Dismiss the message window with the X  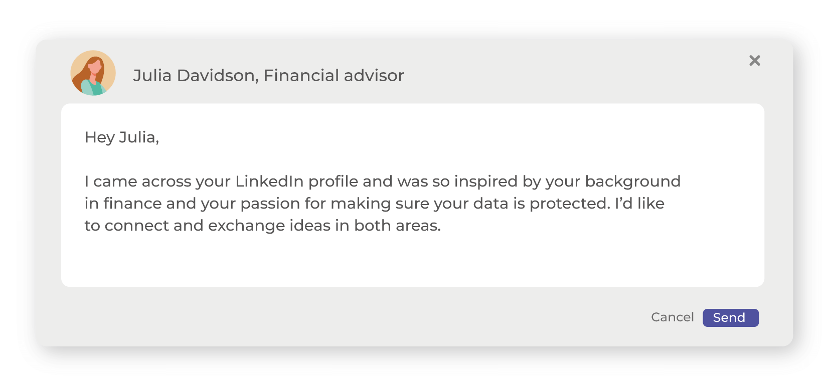point(754,61)
